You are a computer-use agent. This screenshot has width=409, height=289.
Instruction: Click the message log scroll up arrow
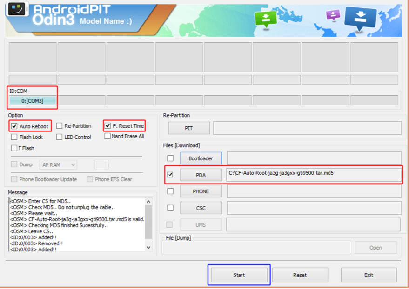[148, 202]
